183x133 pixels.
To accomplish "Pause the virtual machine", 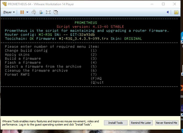I will tap(22, 12).
